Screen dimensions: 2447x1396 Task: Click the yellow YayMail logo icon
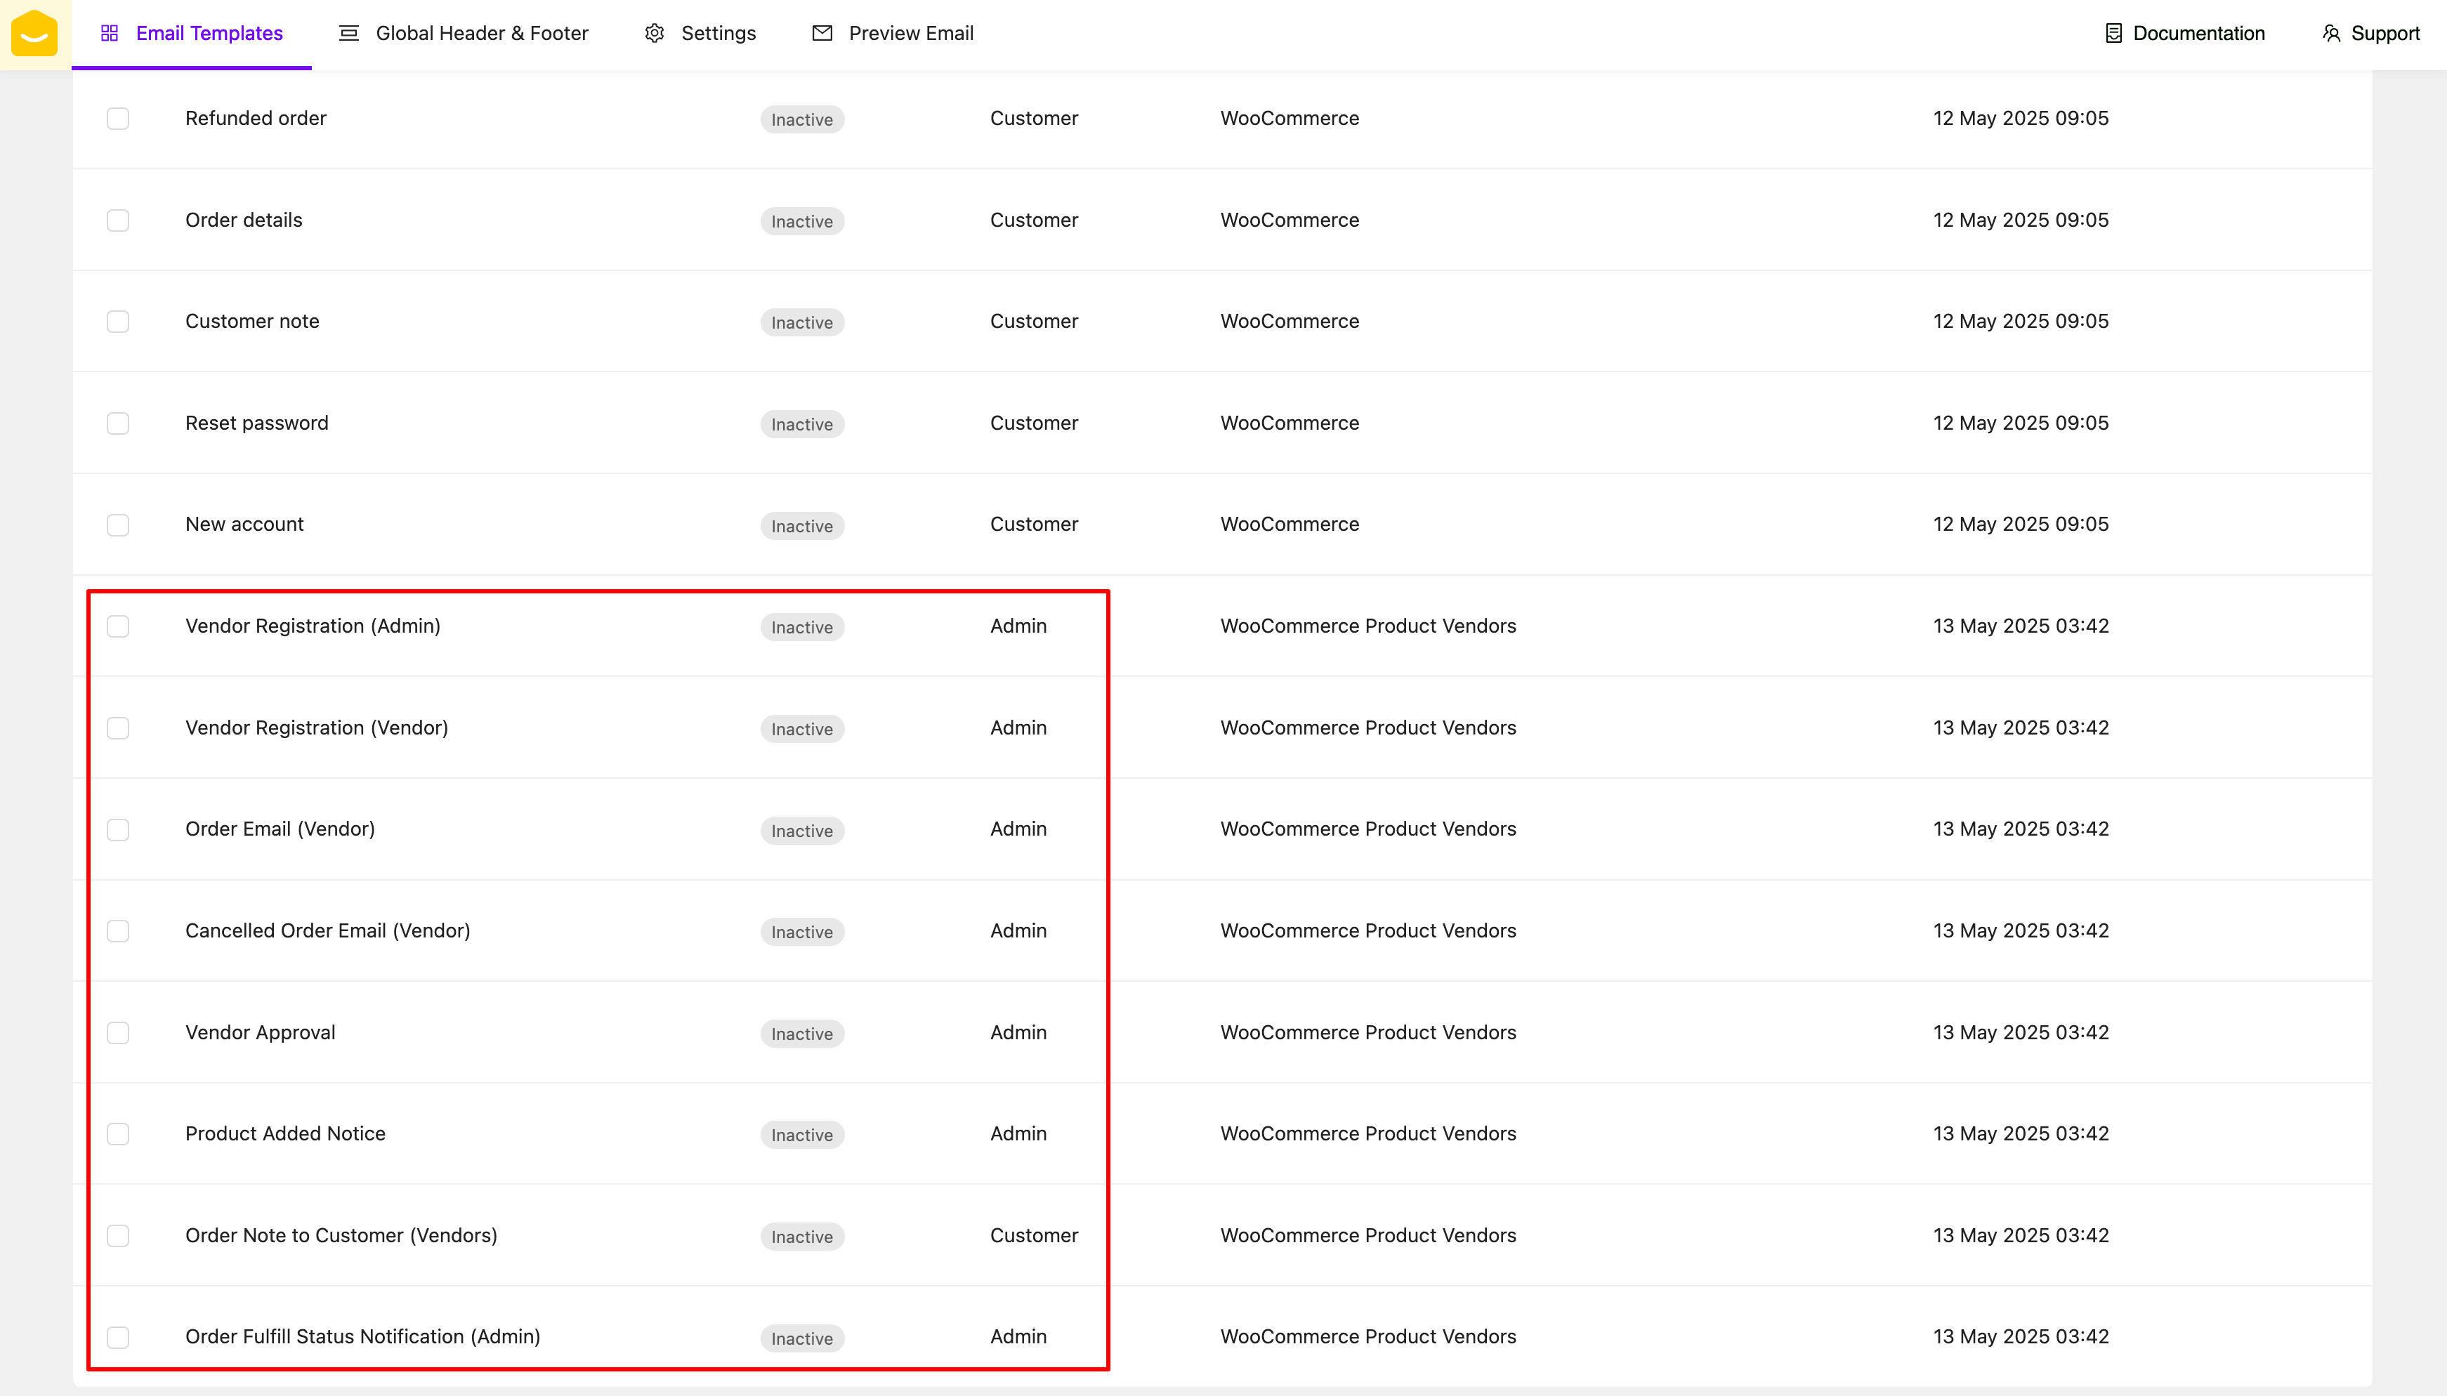(34, 34)
